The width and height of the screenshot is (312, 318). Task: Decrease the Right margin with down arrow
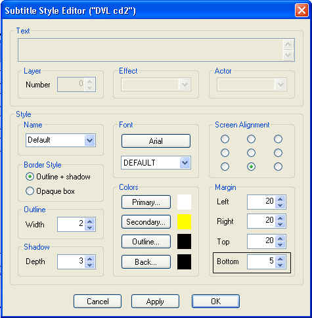pos(280,224)
